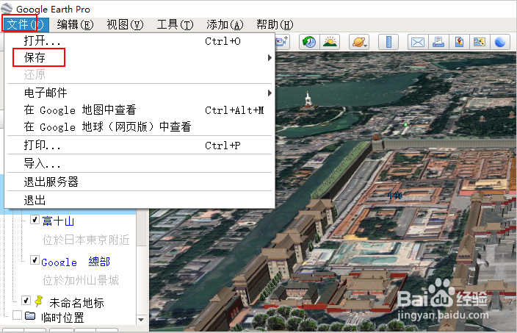Screen dimensions: 517x333
Task: Expand the 电子邮件 submenu arrow
Action: coord(270,93)
